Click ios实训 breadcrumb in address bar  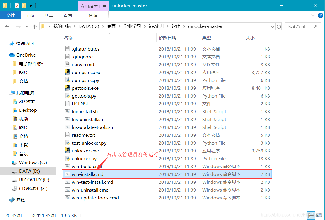tap(156, 26)
